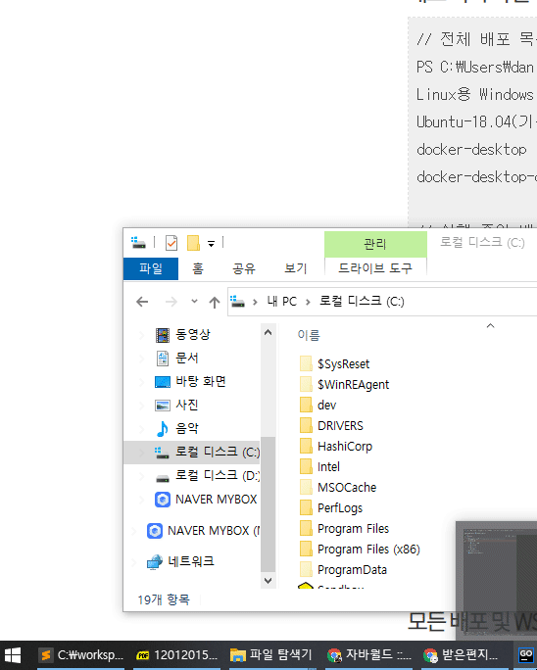Click the New Folder quick access icon
The image size is (537, 670).
pos(193,243)
